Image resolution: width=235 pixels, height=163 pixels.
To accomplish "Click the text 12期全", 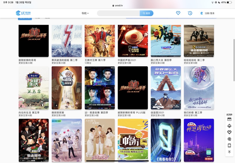I will coord(88,63).
